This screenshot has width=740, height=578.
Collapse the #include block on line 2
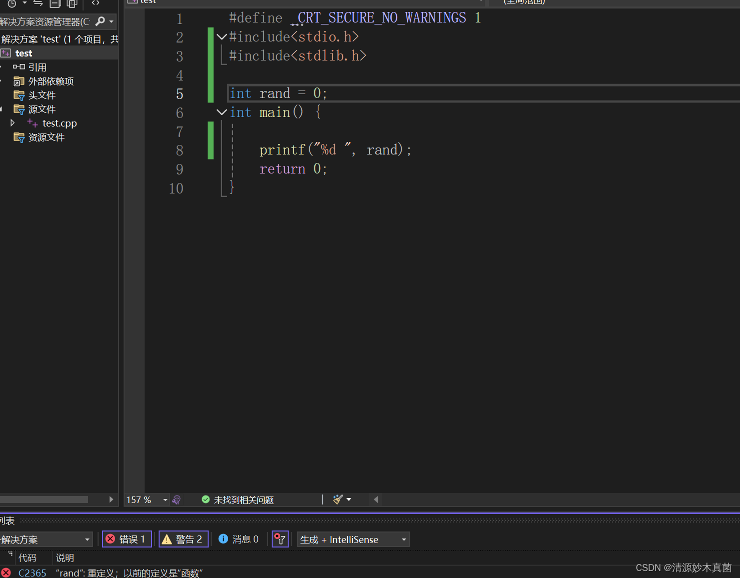tap(222, 36)
